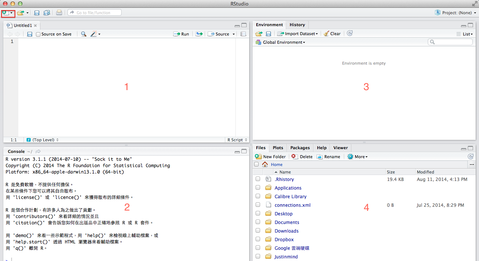
Task: Click the Save All documents icon
Action: (x=47, y=13)
